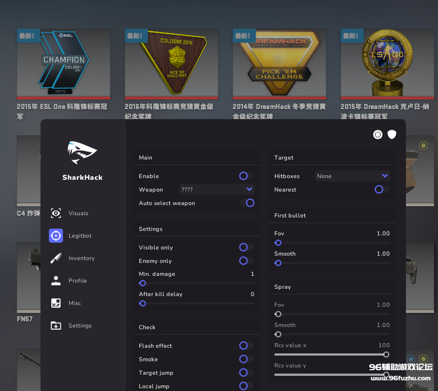This screenshot has width=438, height=391.
Task: Switch to the Inventory menu label
Action: 82,258
